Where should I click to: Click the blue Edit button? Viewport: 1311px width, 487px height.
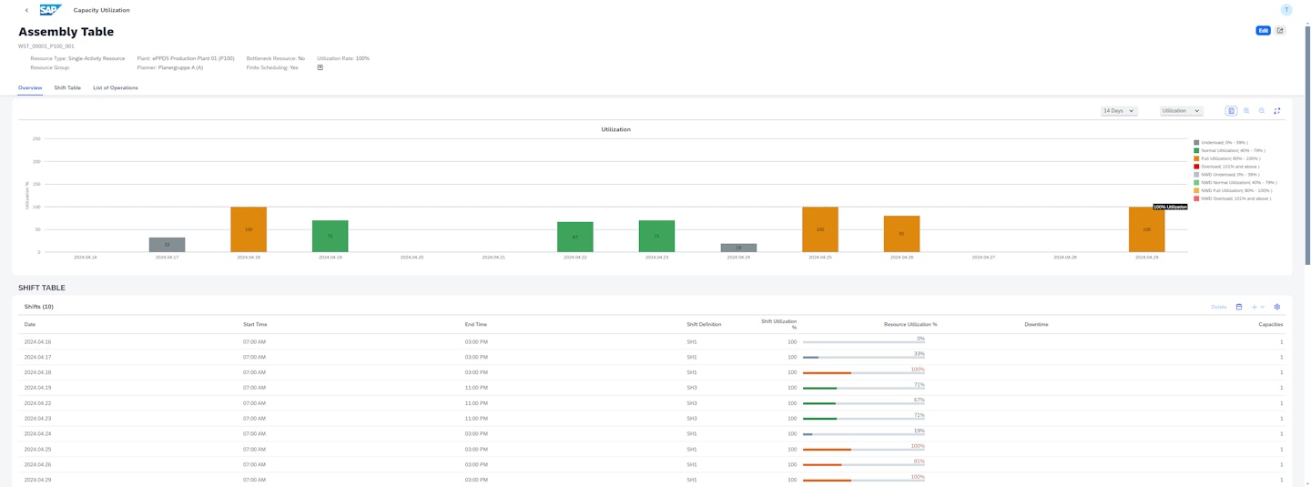pos(1263,30)
